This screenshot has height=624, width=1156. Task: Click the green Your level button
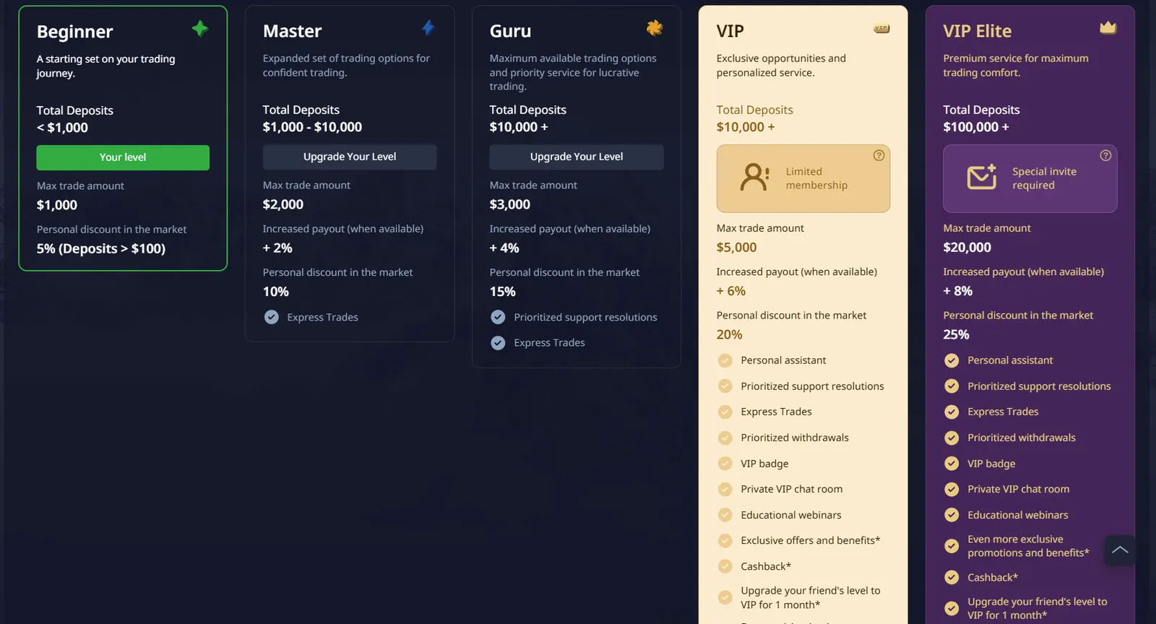tap(123, 157)
